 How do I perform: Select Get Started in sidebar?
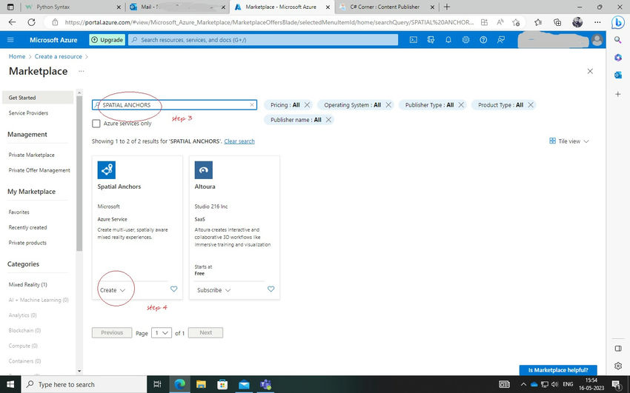coord(37,98)
